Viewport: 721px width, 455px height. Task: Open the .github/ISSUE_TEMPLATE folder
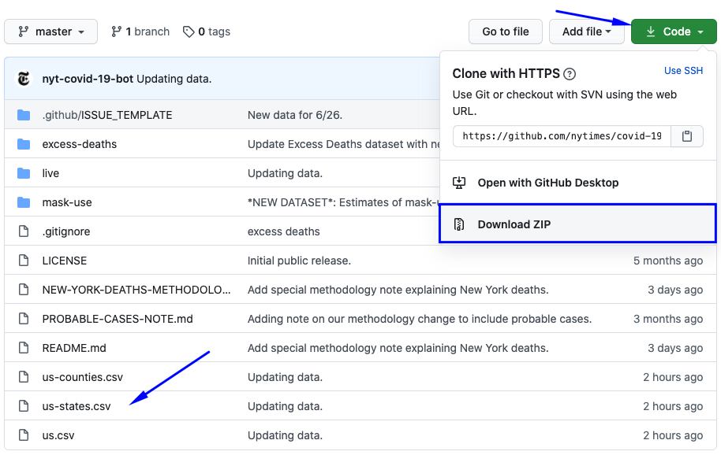[x=107, y=115]
